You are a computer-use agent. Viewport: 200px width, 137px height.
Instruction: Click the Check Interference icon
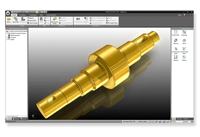[x=60, y=23]
